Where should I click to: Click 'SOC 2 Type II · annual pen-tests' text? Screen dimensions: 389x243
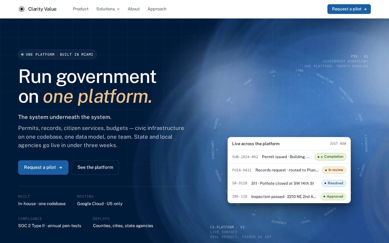(x=50, y=226)
